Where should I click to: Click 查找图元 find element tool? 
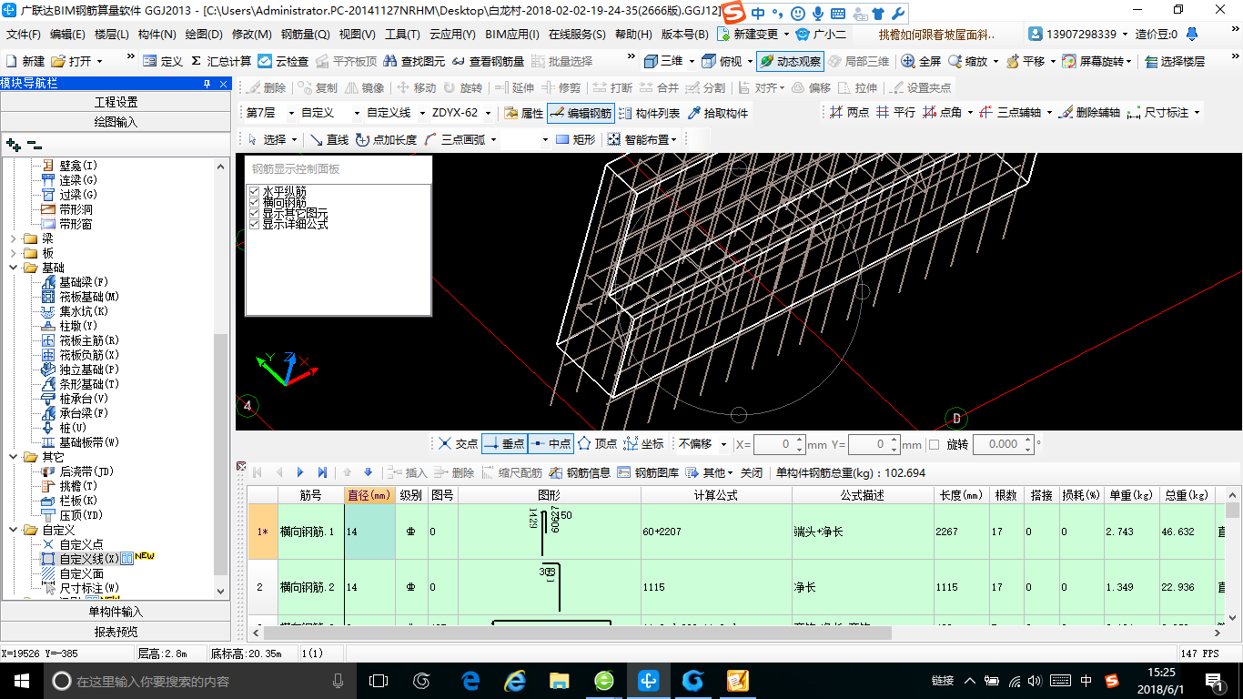point(415,61)
